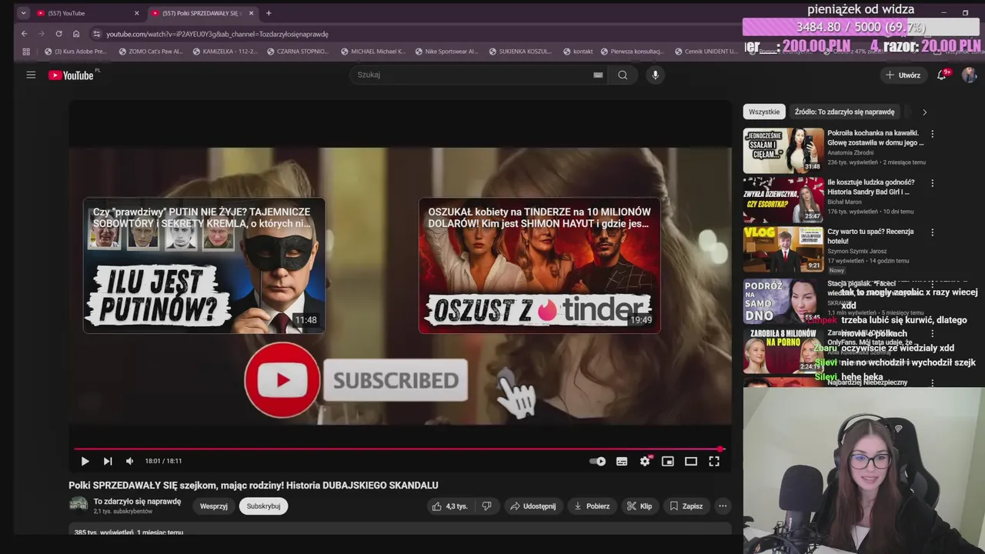View site information icon in address bar
The height and width of the screenshot is (554, 985).
[96, 34]
